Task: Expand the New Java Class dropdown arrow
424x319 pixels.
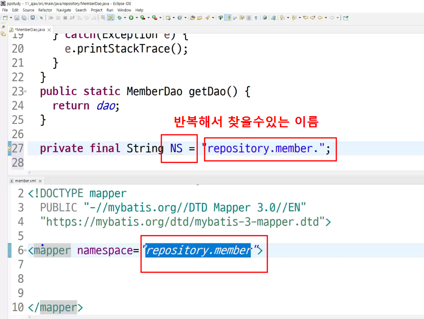Action: click(x=185, y=18)
